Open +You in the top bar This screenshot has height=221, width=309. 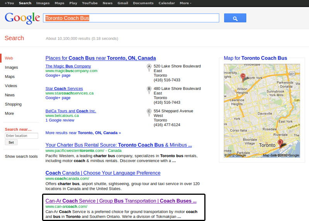(9, 3)
